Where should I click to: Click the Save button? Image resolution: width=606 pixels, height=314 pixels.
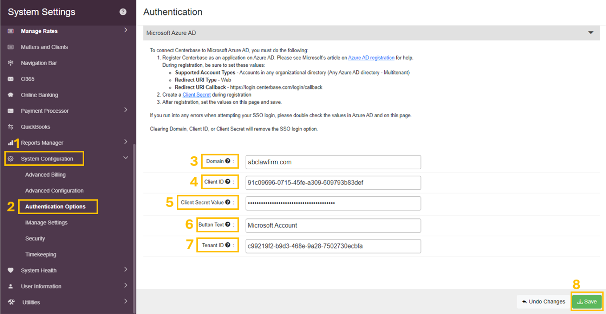[x=587, y=302]
